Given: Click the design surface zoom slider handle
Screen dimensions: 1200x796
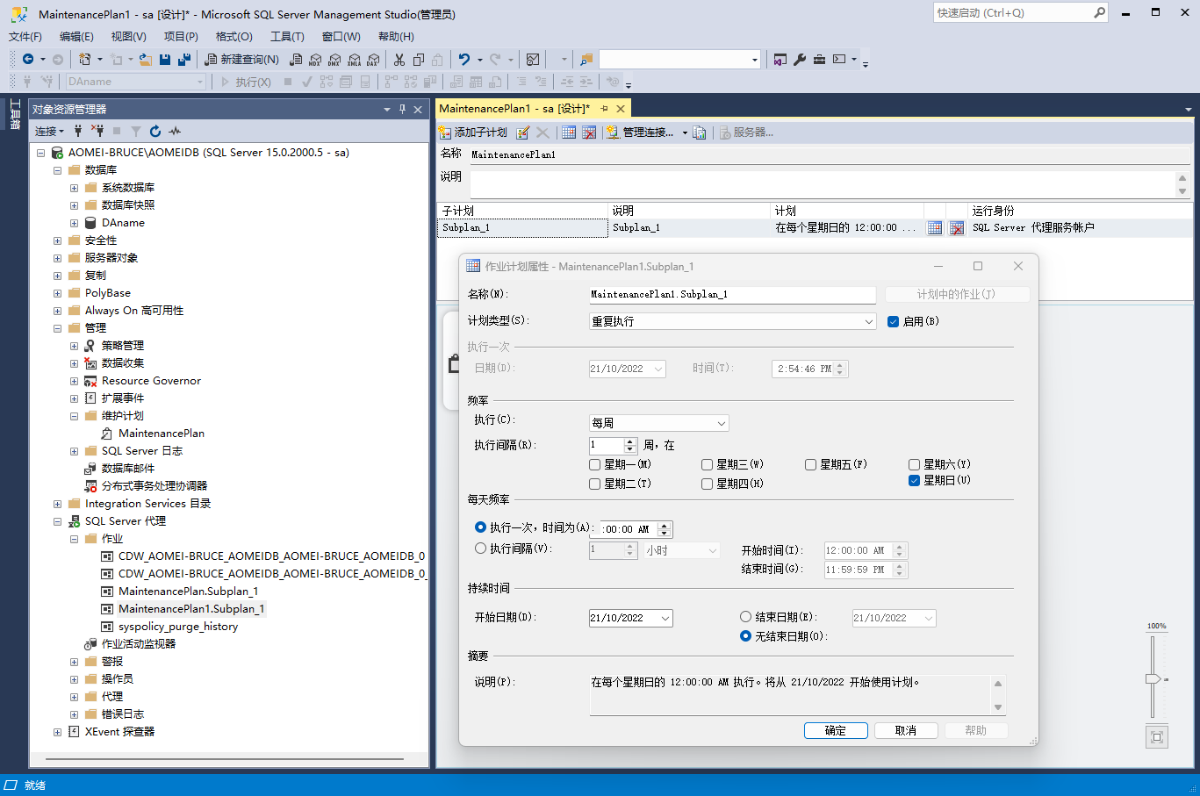Looking at the screenshot, I should (1153, 678).
